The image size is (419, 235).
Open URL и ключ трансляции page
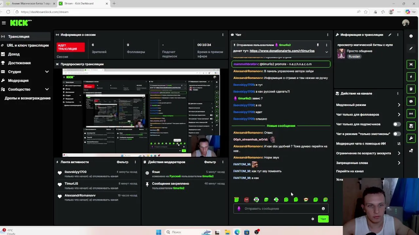pos(27,45)
